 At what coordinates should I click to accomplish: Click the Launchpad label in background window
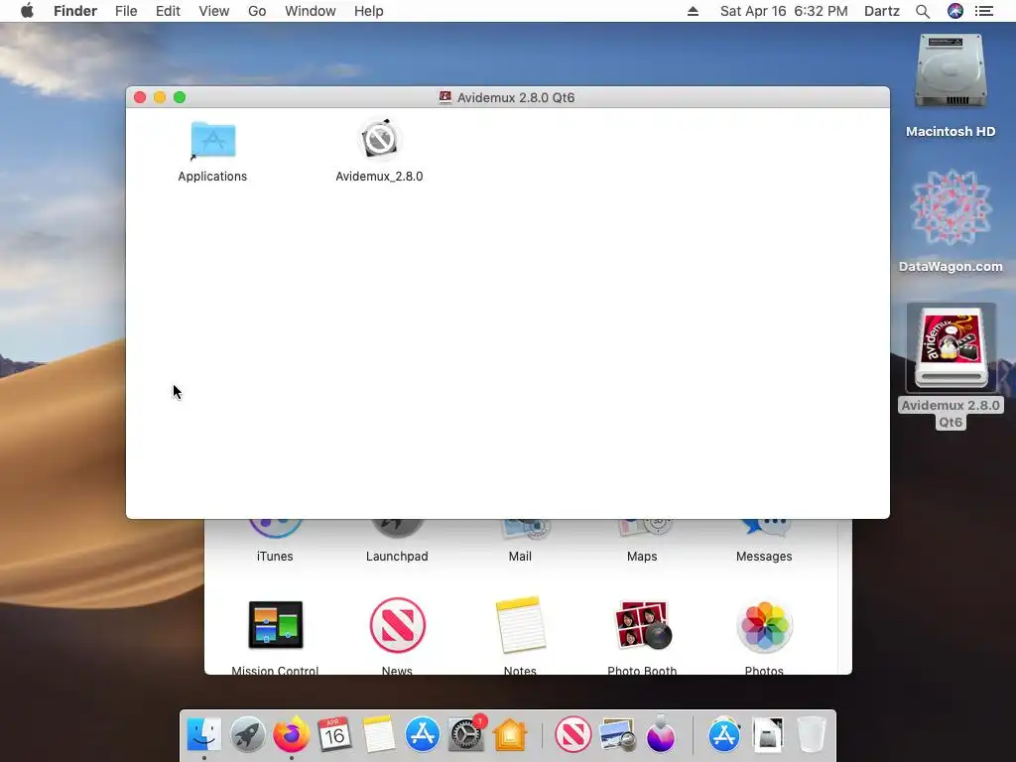(397, 556)
